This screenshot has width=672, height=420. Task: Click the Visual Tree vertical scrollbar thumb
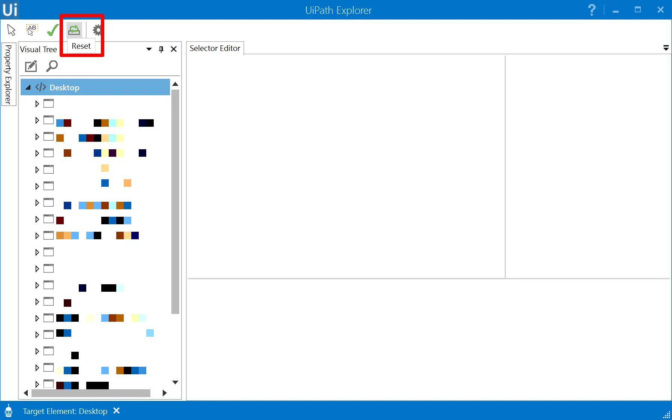pyautogui.click(x=175, y=202)
